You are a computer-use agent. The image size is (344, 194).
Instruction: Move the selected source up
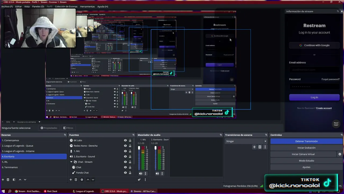point(88,180)
